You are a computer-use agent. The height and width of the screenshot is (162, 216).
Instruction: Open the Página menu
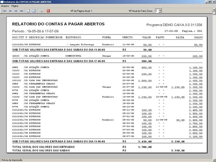[x=15, y=6]
